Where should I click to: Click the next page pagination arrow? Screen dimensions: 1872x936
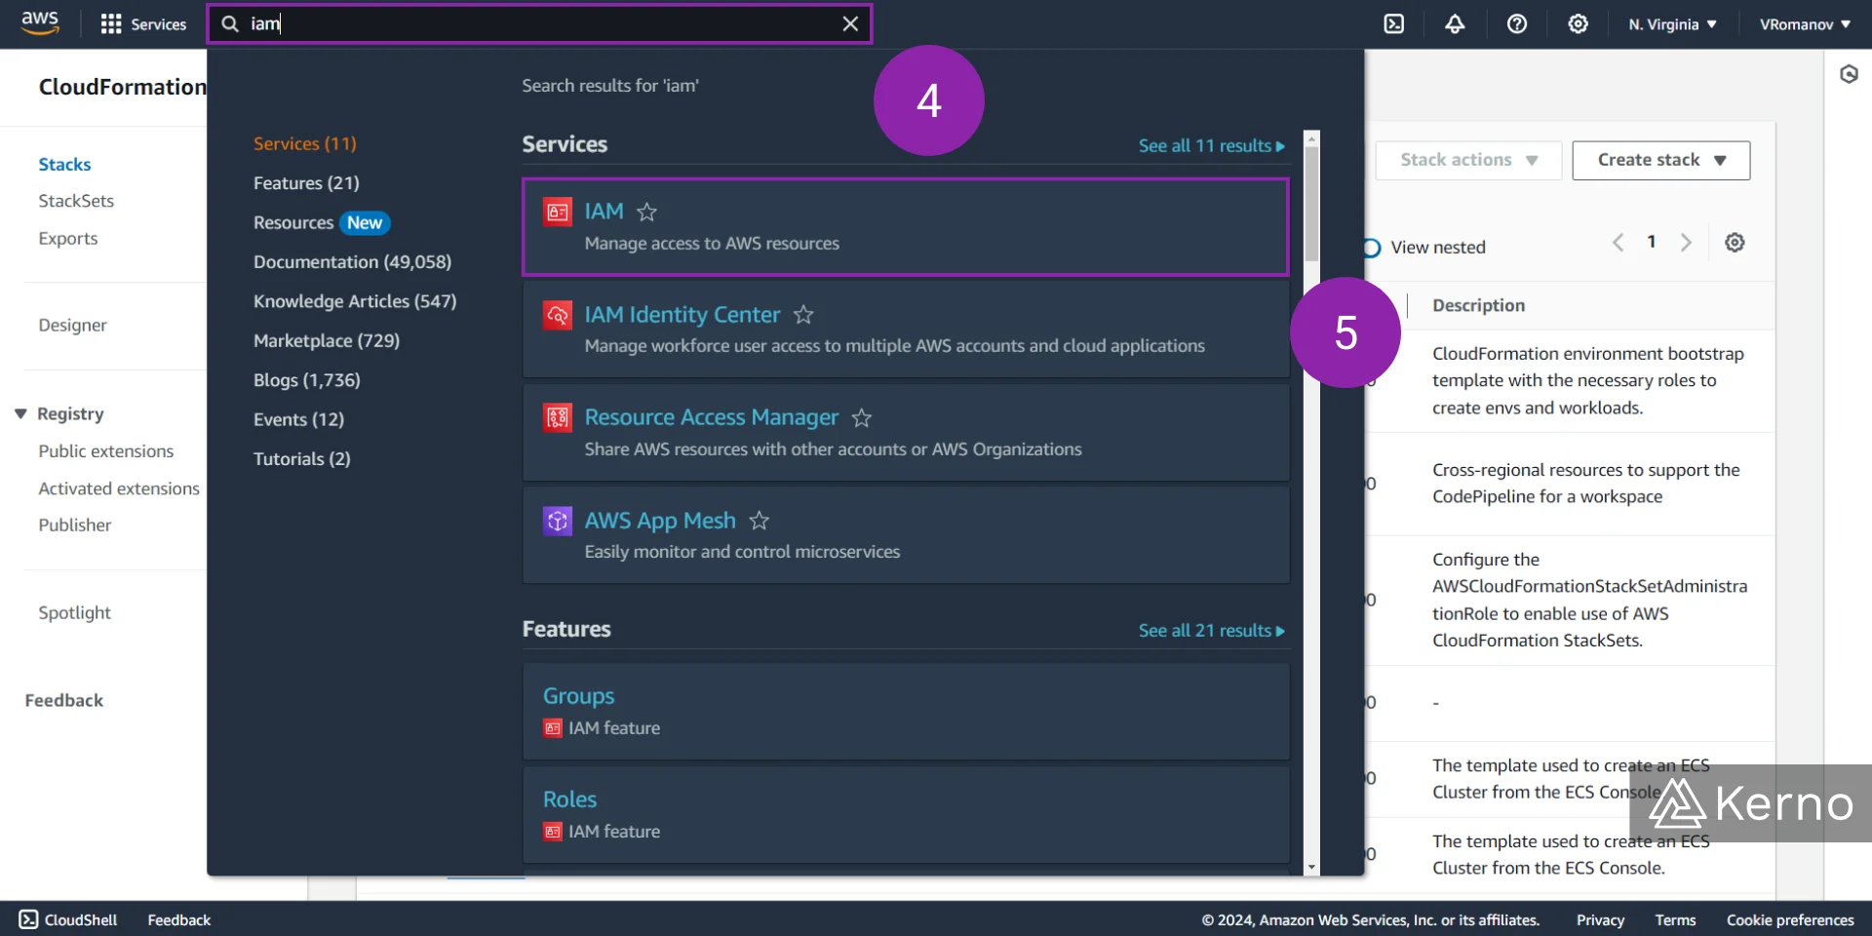[x=1686, y=242]
